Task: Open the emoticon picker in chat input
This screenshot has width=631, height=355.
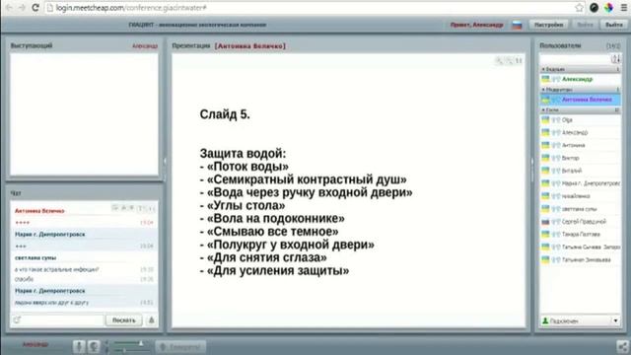Action: [x=17, y=319]
